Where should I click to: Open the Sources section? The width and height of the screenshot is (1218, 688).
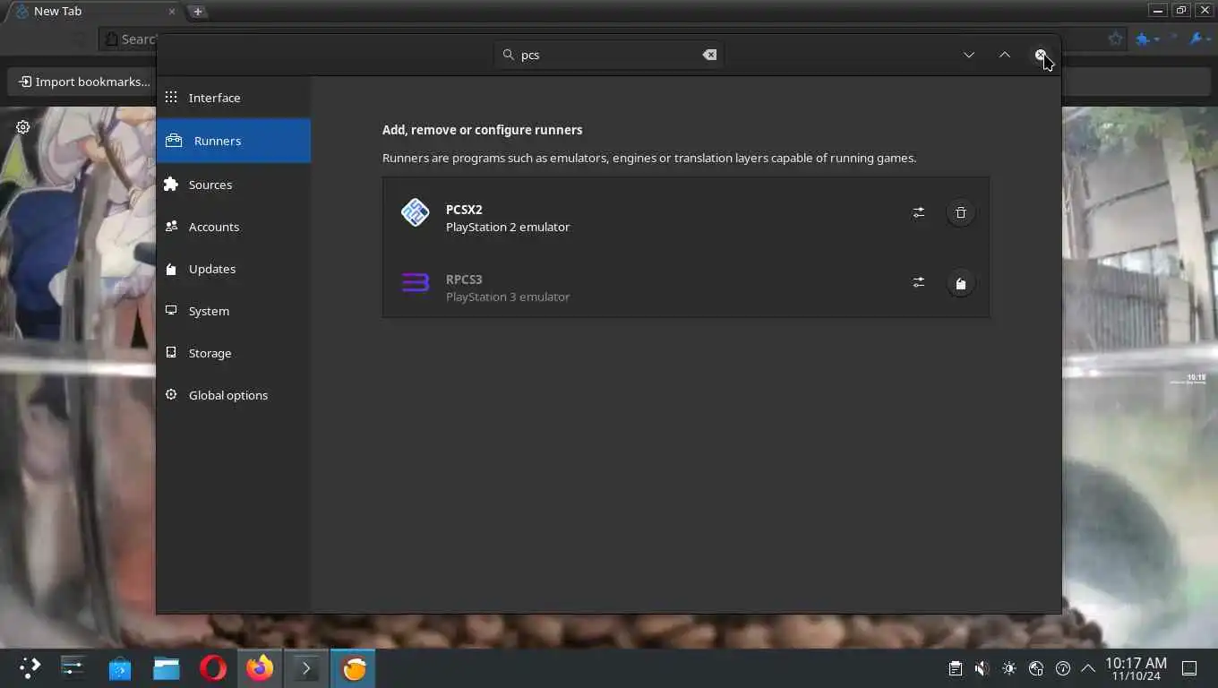click(233, 185)
